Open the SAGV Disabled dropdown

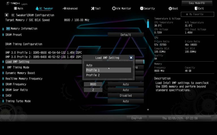(126, 96)
